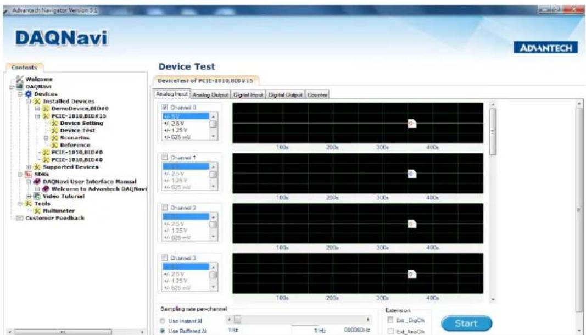Click the Channel 1 zero-level marker
This screenshot has height=335, width=586.
click(412, 174)
